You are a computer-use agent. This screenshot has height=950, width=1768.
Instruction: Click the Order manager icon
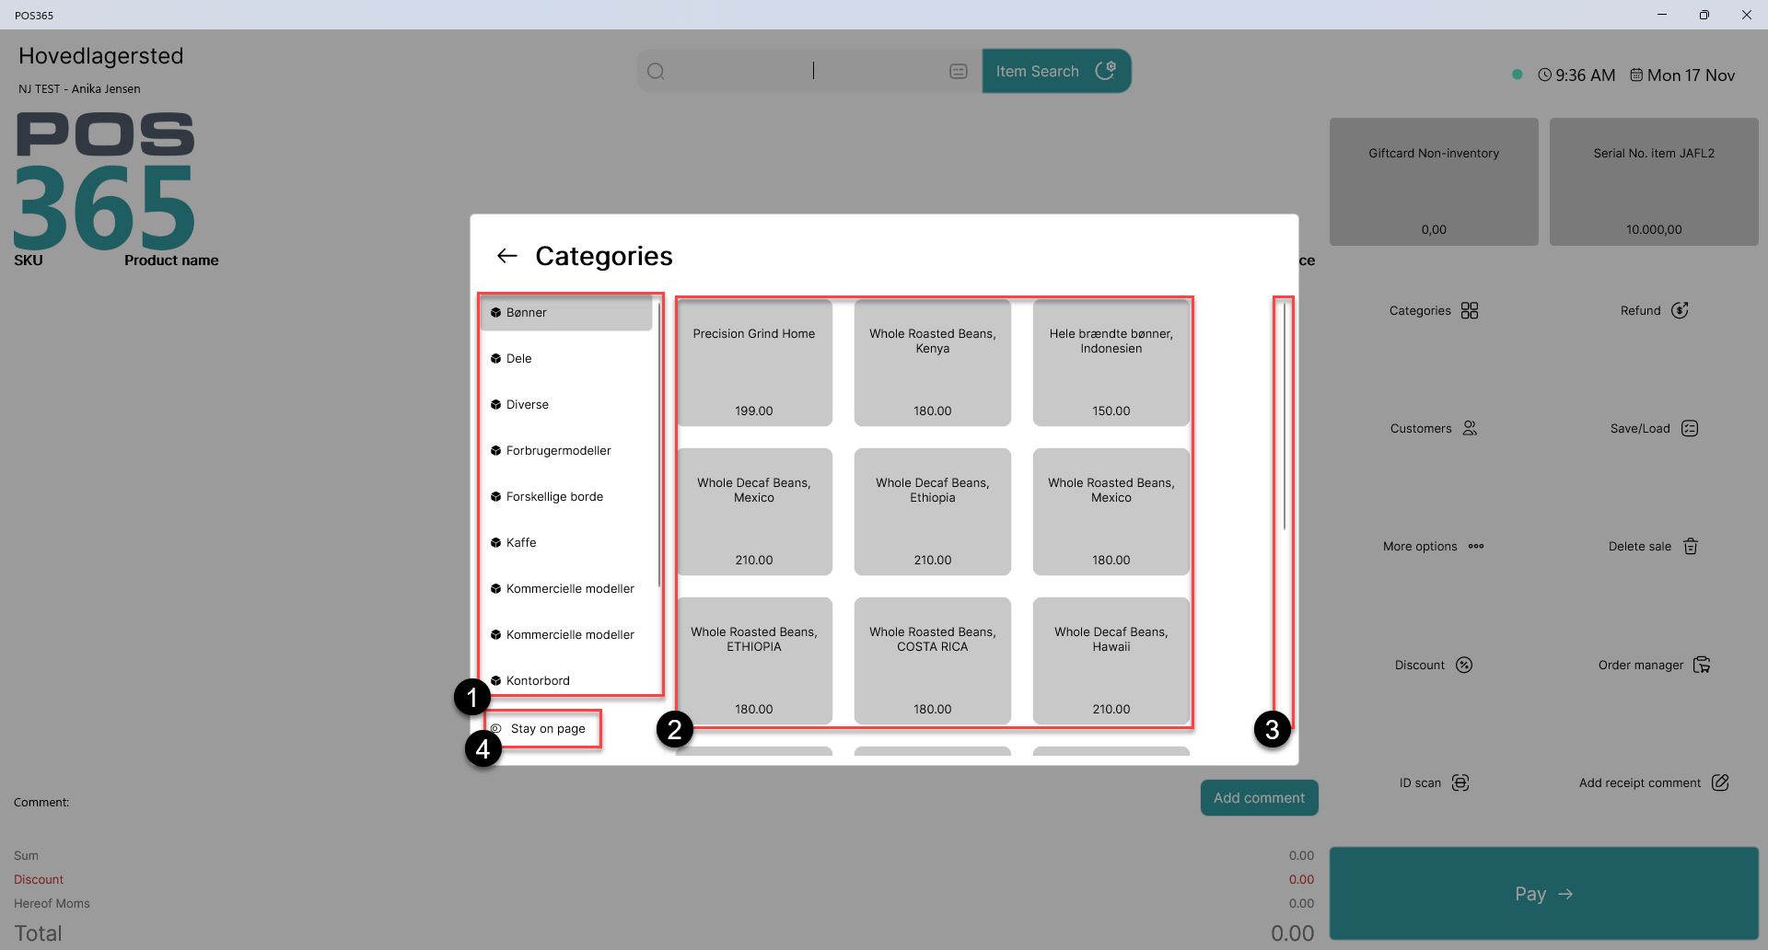tap(1702, 665)
